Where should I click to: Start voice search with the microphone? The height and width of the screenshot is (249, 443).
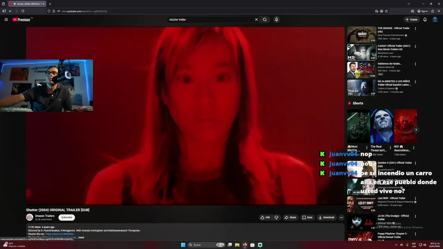[276, 20]
